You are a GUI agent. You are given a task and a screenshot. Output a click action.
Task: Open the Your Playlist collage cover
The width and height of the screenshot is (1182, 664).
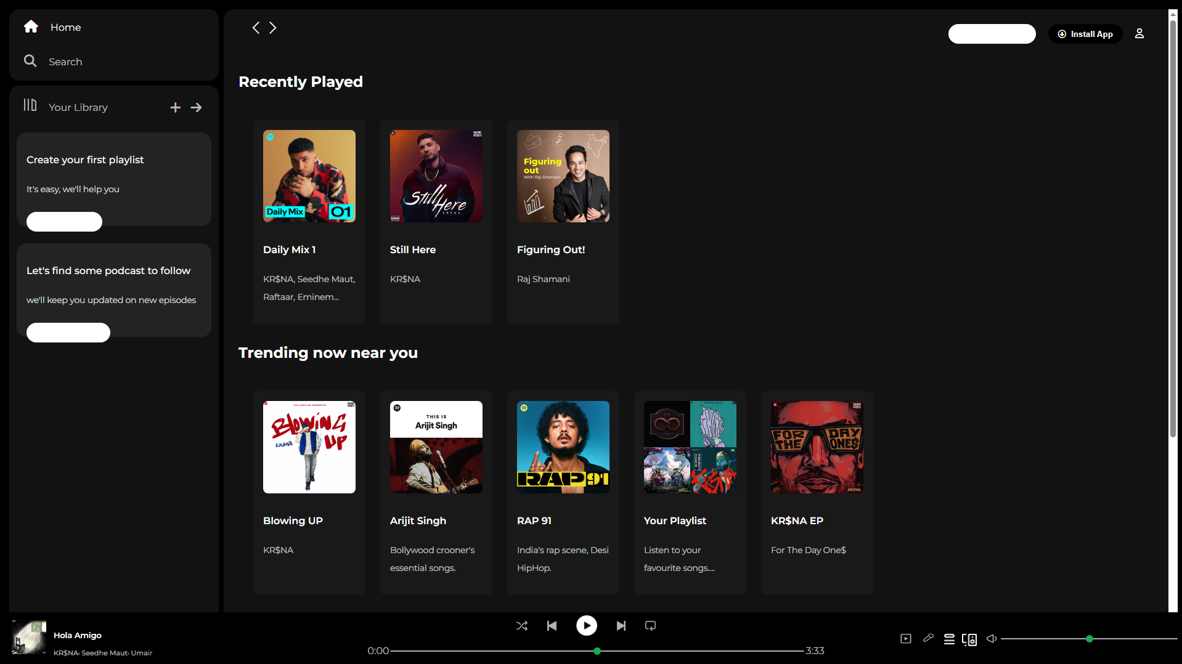pos(690,447)
